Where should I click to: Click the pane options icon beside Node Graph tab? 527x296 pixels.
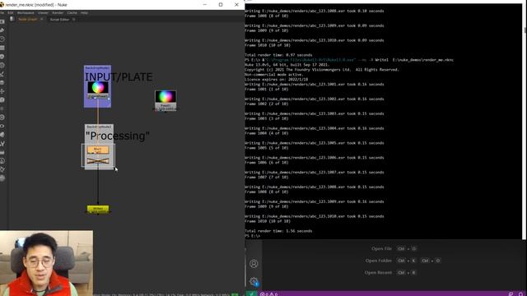pyautogui.click(x=12, y=20)
